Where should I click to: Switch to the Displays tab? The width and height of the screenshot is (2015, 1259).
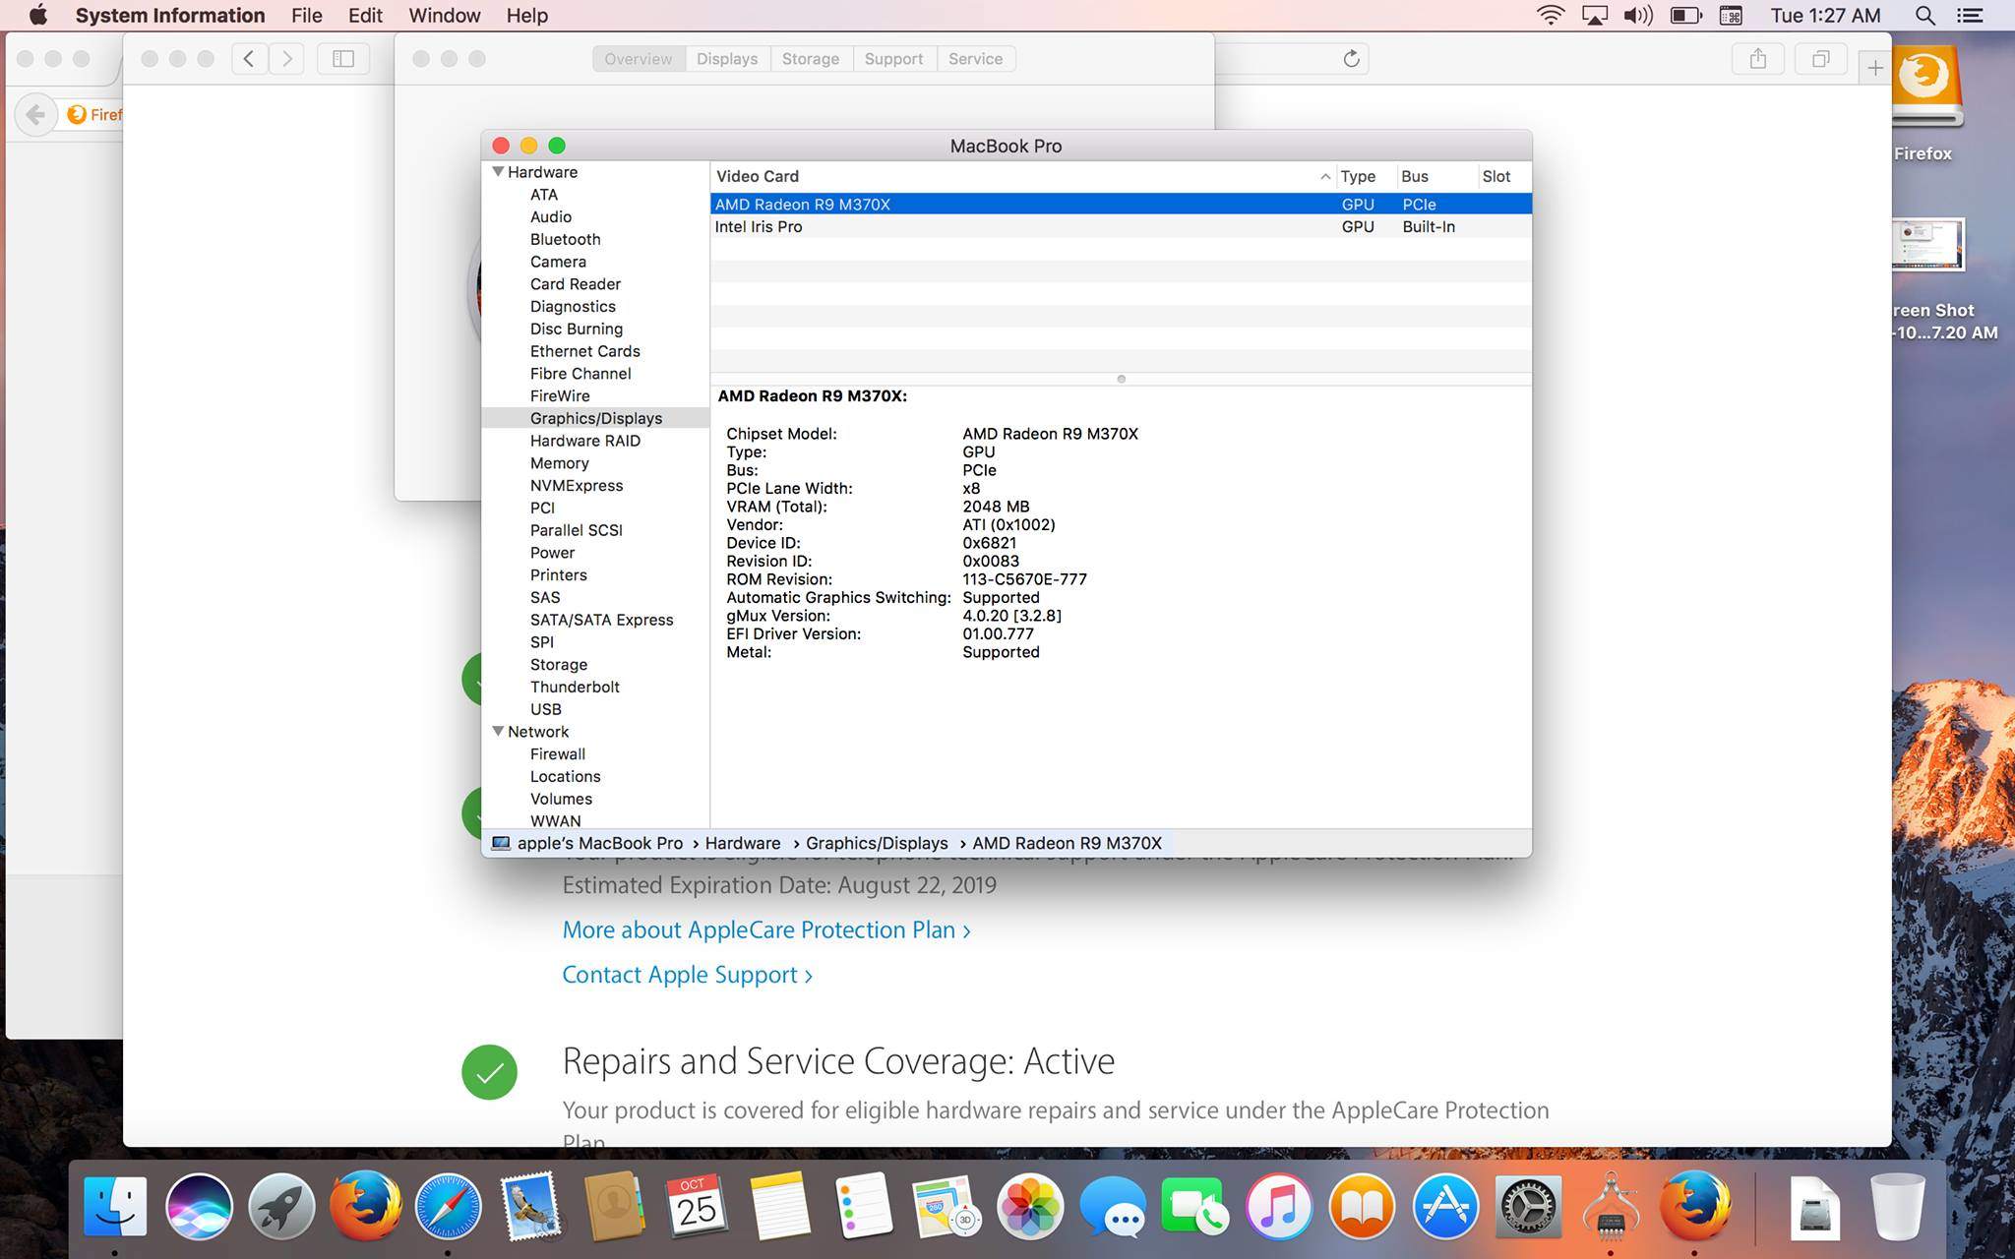click(727, 59)
